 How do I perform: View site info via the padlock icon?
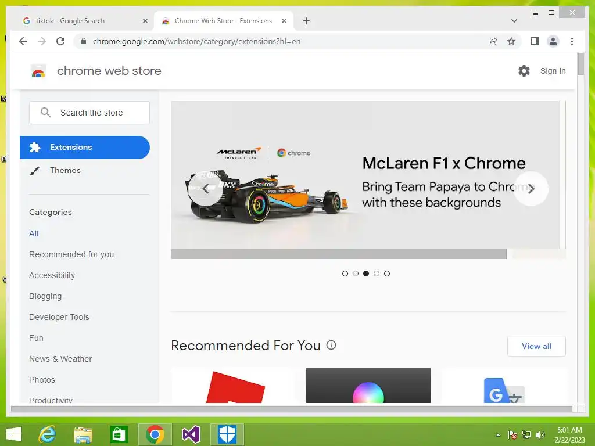click(x=84, y=41)
